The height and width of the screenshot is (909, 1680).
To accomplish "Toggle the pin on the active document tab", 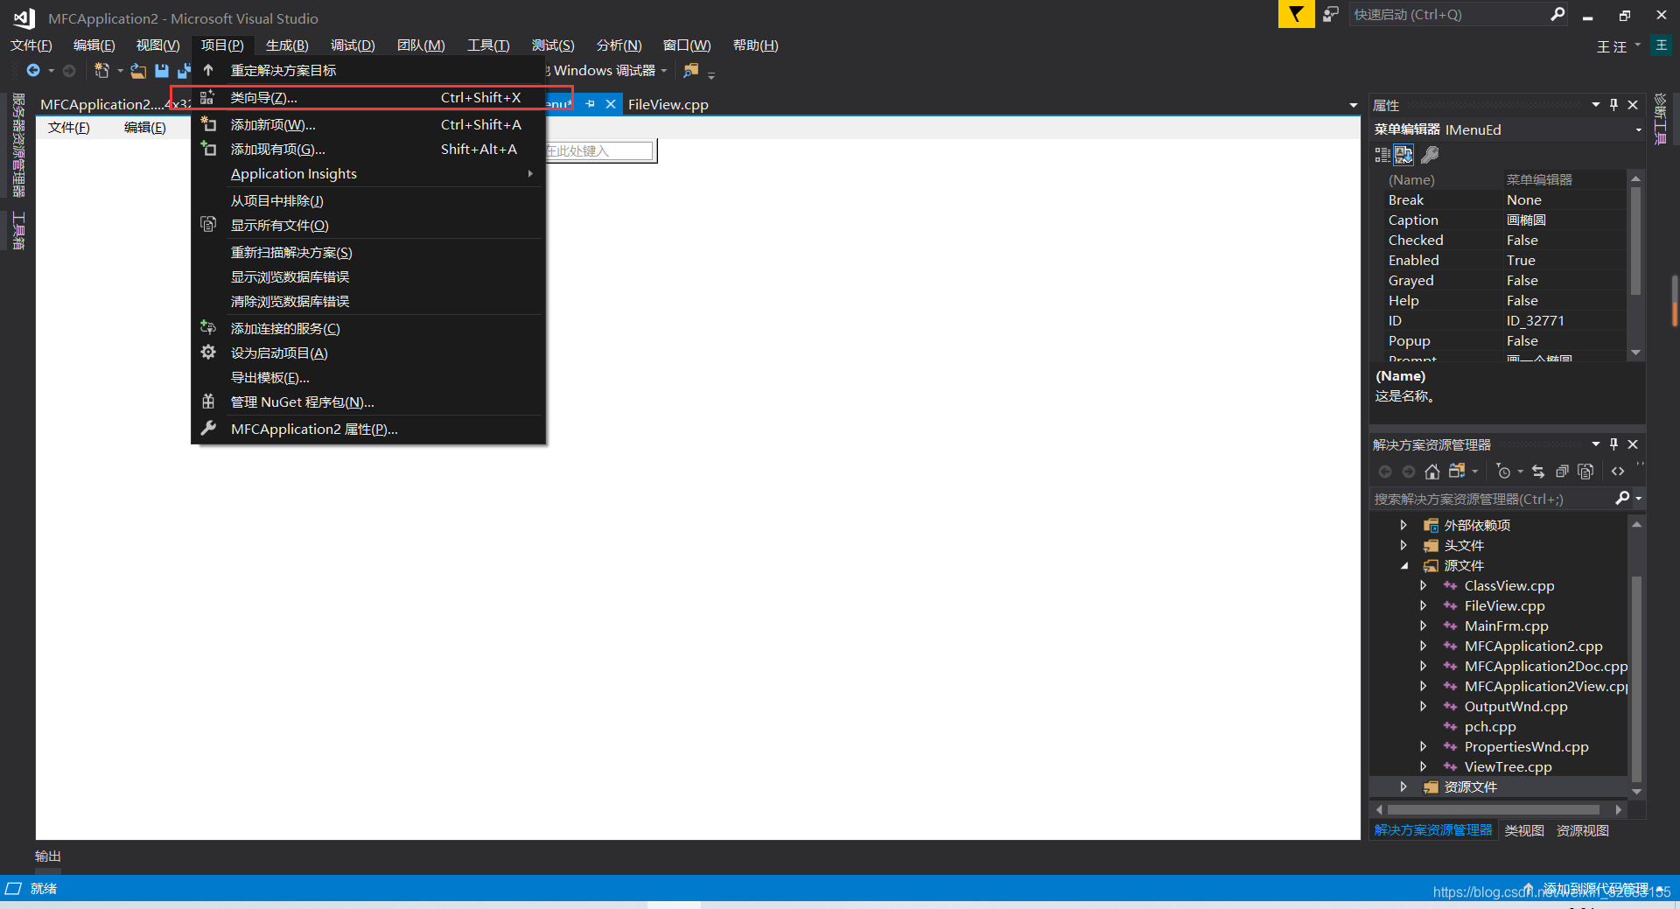I will [590, 104].
